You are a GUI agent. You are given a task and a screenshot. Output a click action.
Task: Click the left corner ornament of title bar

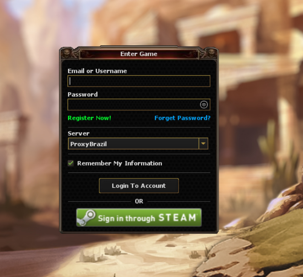point(67,53)
